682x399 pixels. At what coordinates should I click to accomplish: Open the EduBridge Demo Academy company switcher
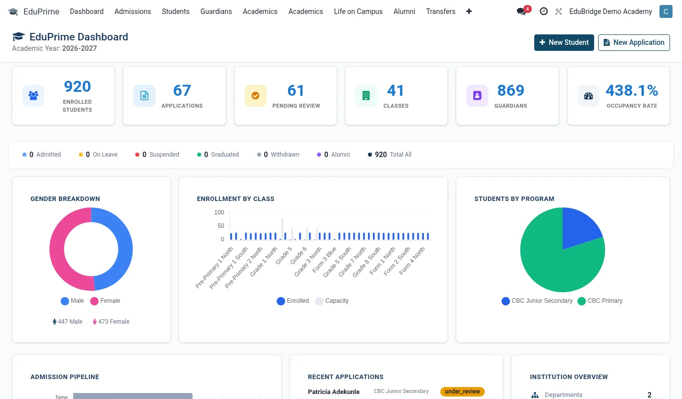click(611, 11)
